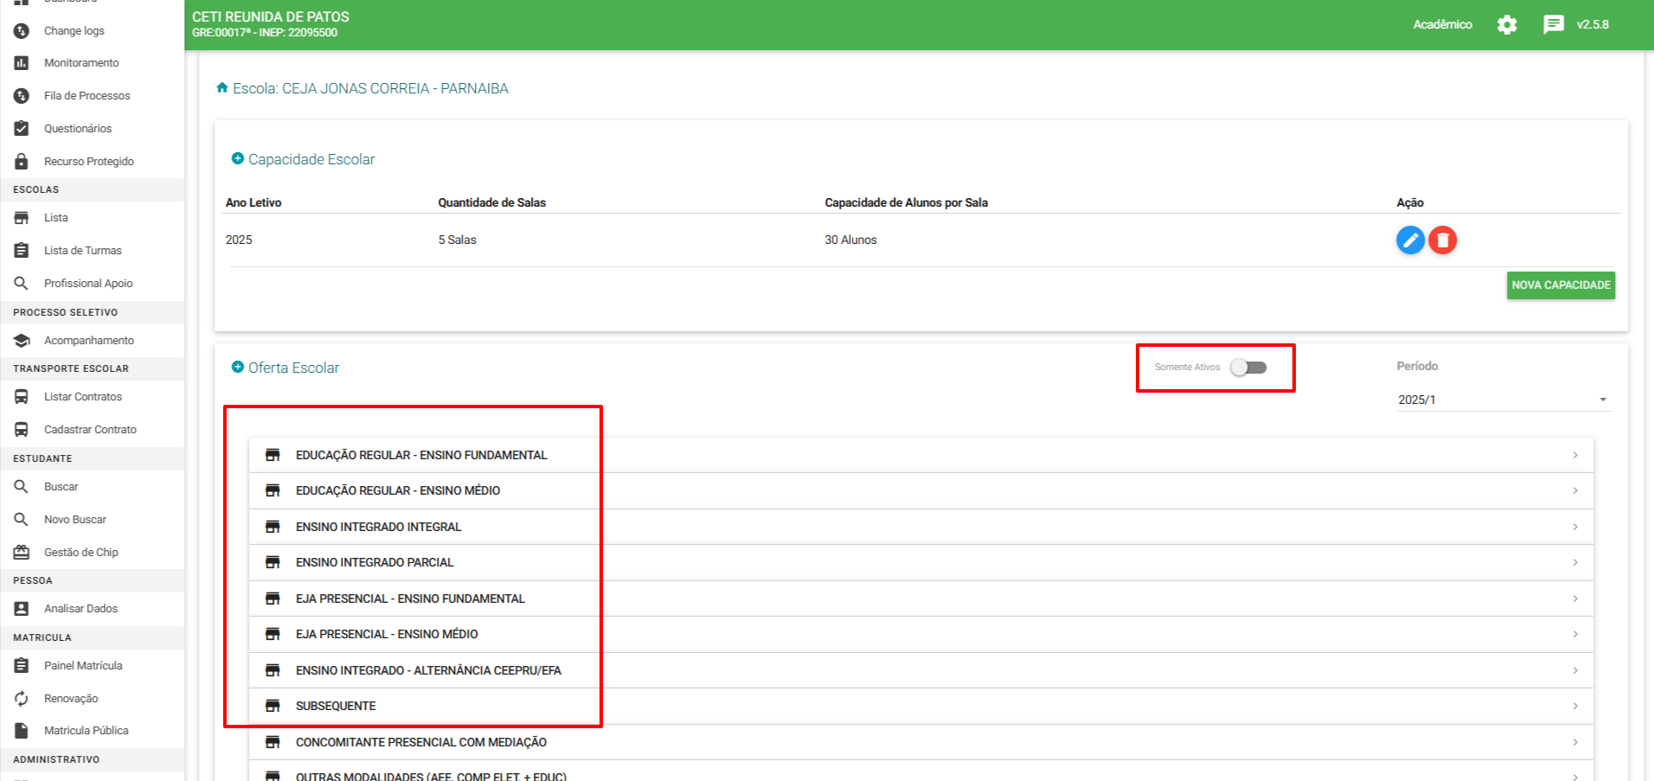This screenshot has width=1654, height=781.
Task: Click the red delete trash icon
Action: pyautogui.click(x=1442, y=240)
